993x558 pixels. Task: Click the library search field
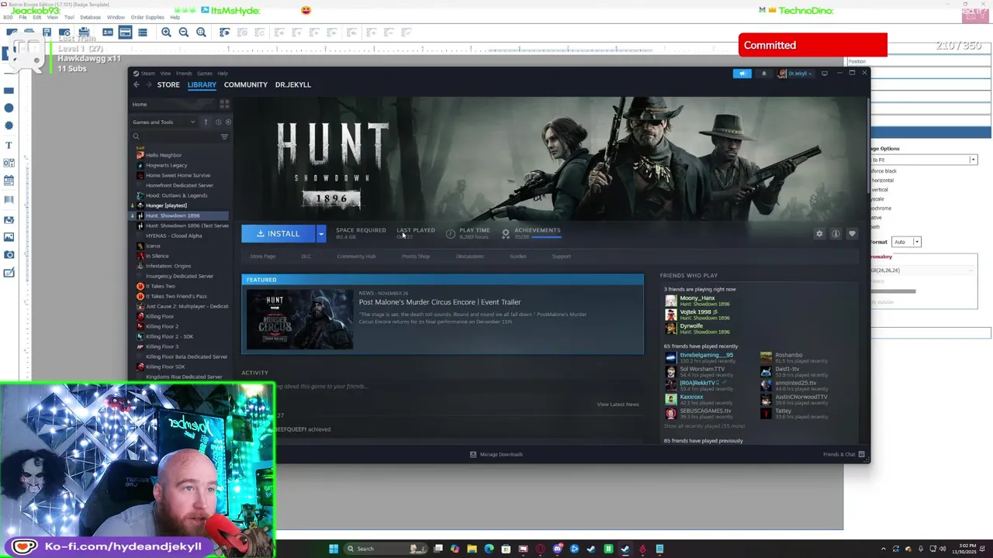pyautogui.click(x=176, y=136)
